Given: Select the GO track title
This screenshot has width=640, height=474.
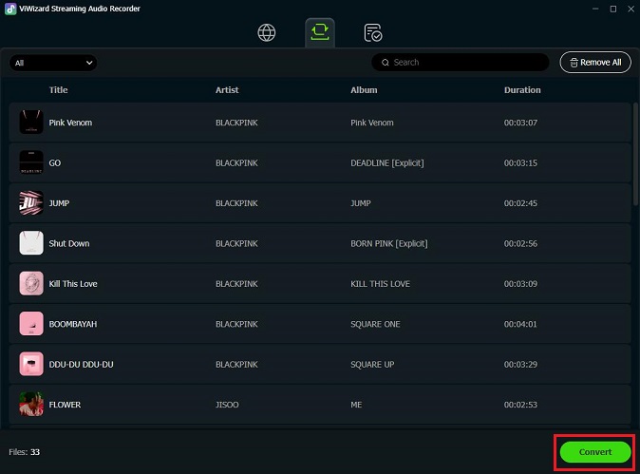Looking at the screenshot, I should [55, 162].
